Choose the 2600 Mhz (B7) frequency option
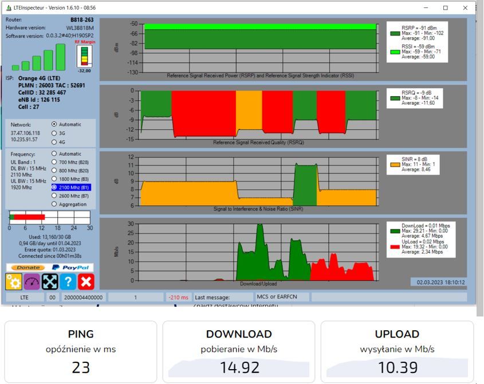This screenshot has width=484, height=384. (70, 196)
